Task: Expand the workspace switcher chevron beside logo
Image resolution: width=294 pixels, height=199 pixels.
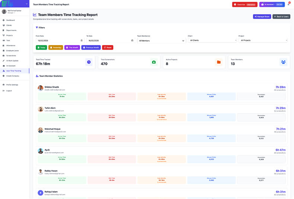Action: click(26, 4)
